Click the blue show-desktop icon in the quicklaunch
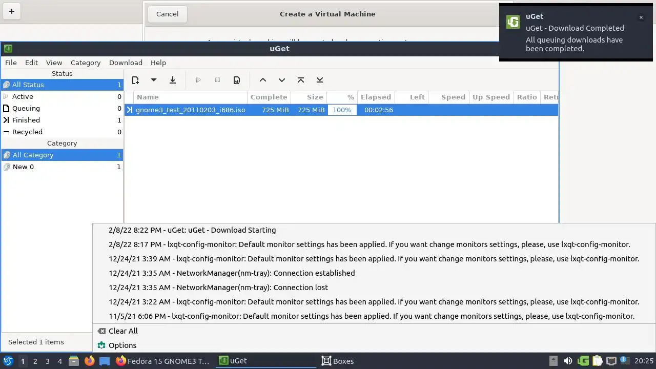 (x=105, y=361)
